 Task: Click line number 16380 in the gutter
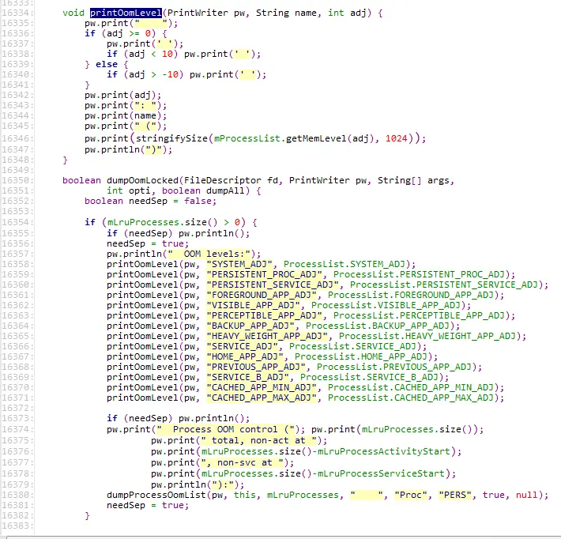17,496
